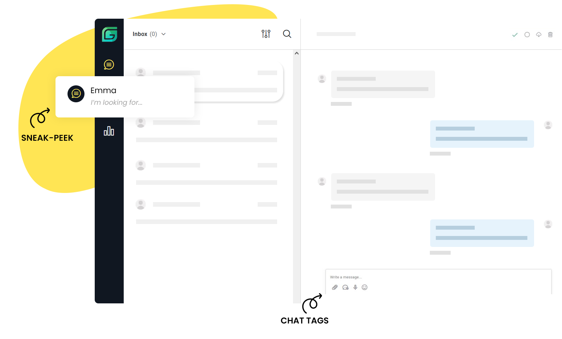
Task: Click the green G logo in sidebar
Action: tap(110, 34)
